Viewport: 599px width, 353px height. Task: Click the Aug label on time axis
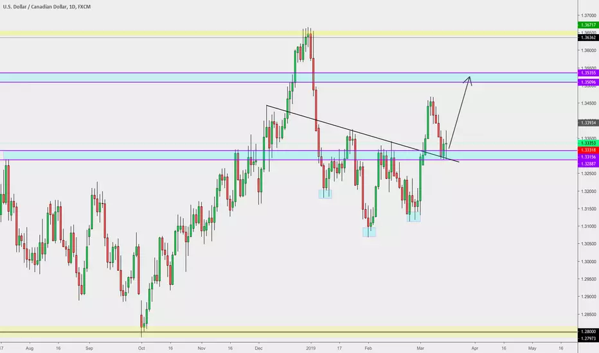point(30,348)
